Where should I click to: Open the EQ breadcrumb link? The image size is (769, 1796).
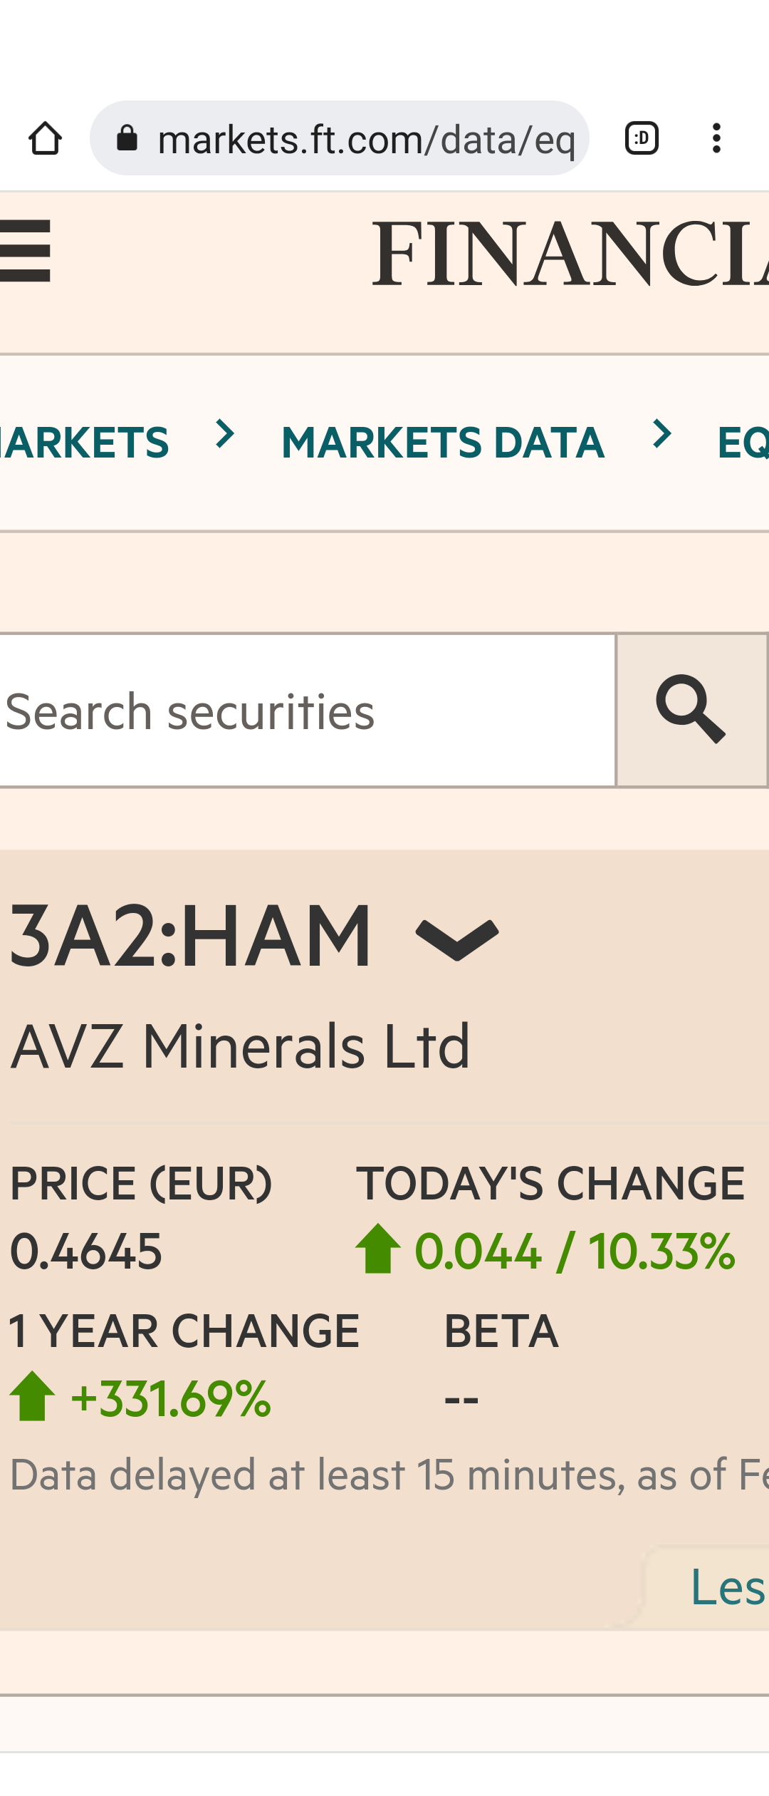coord(743,443)
